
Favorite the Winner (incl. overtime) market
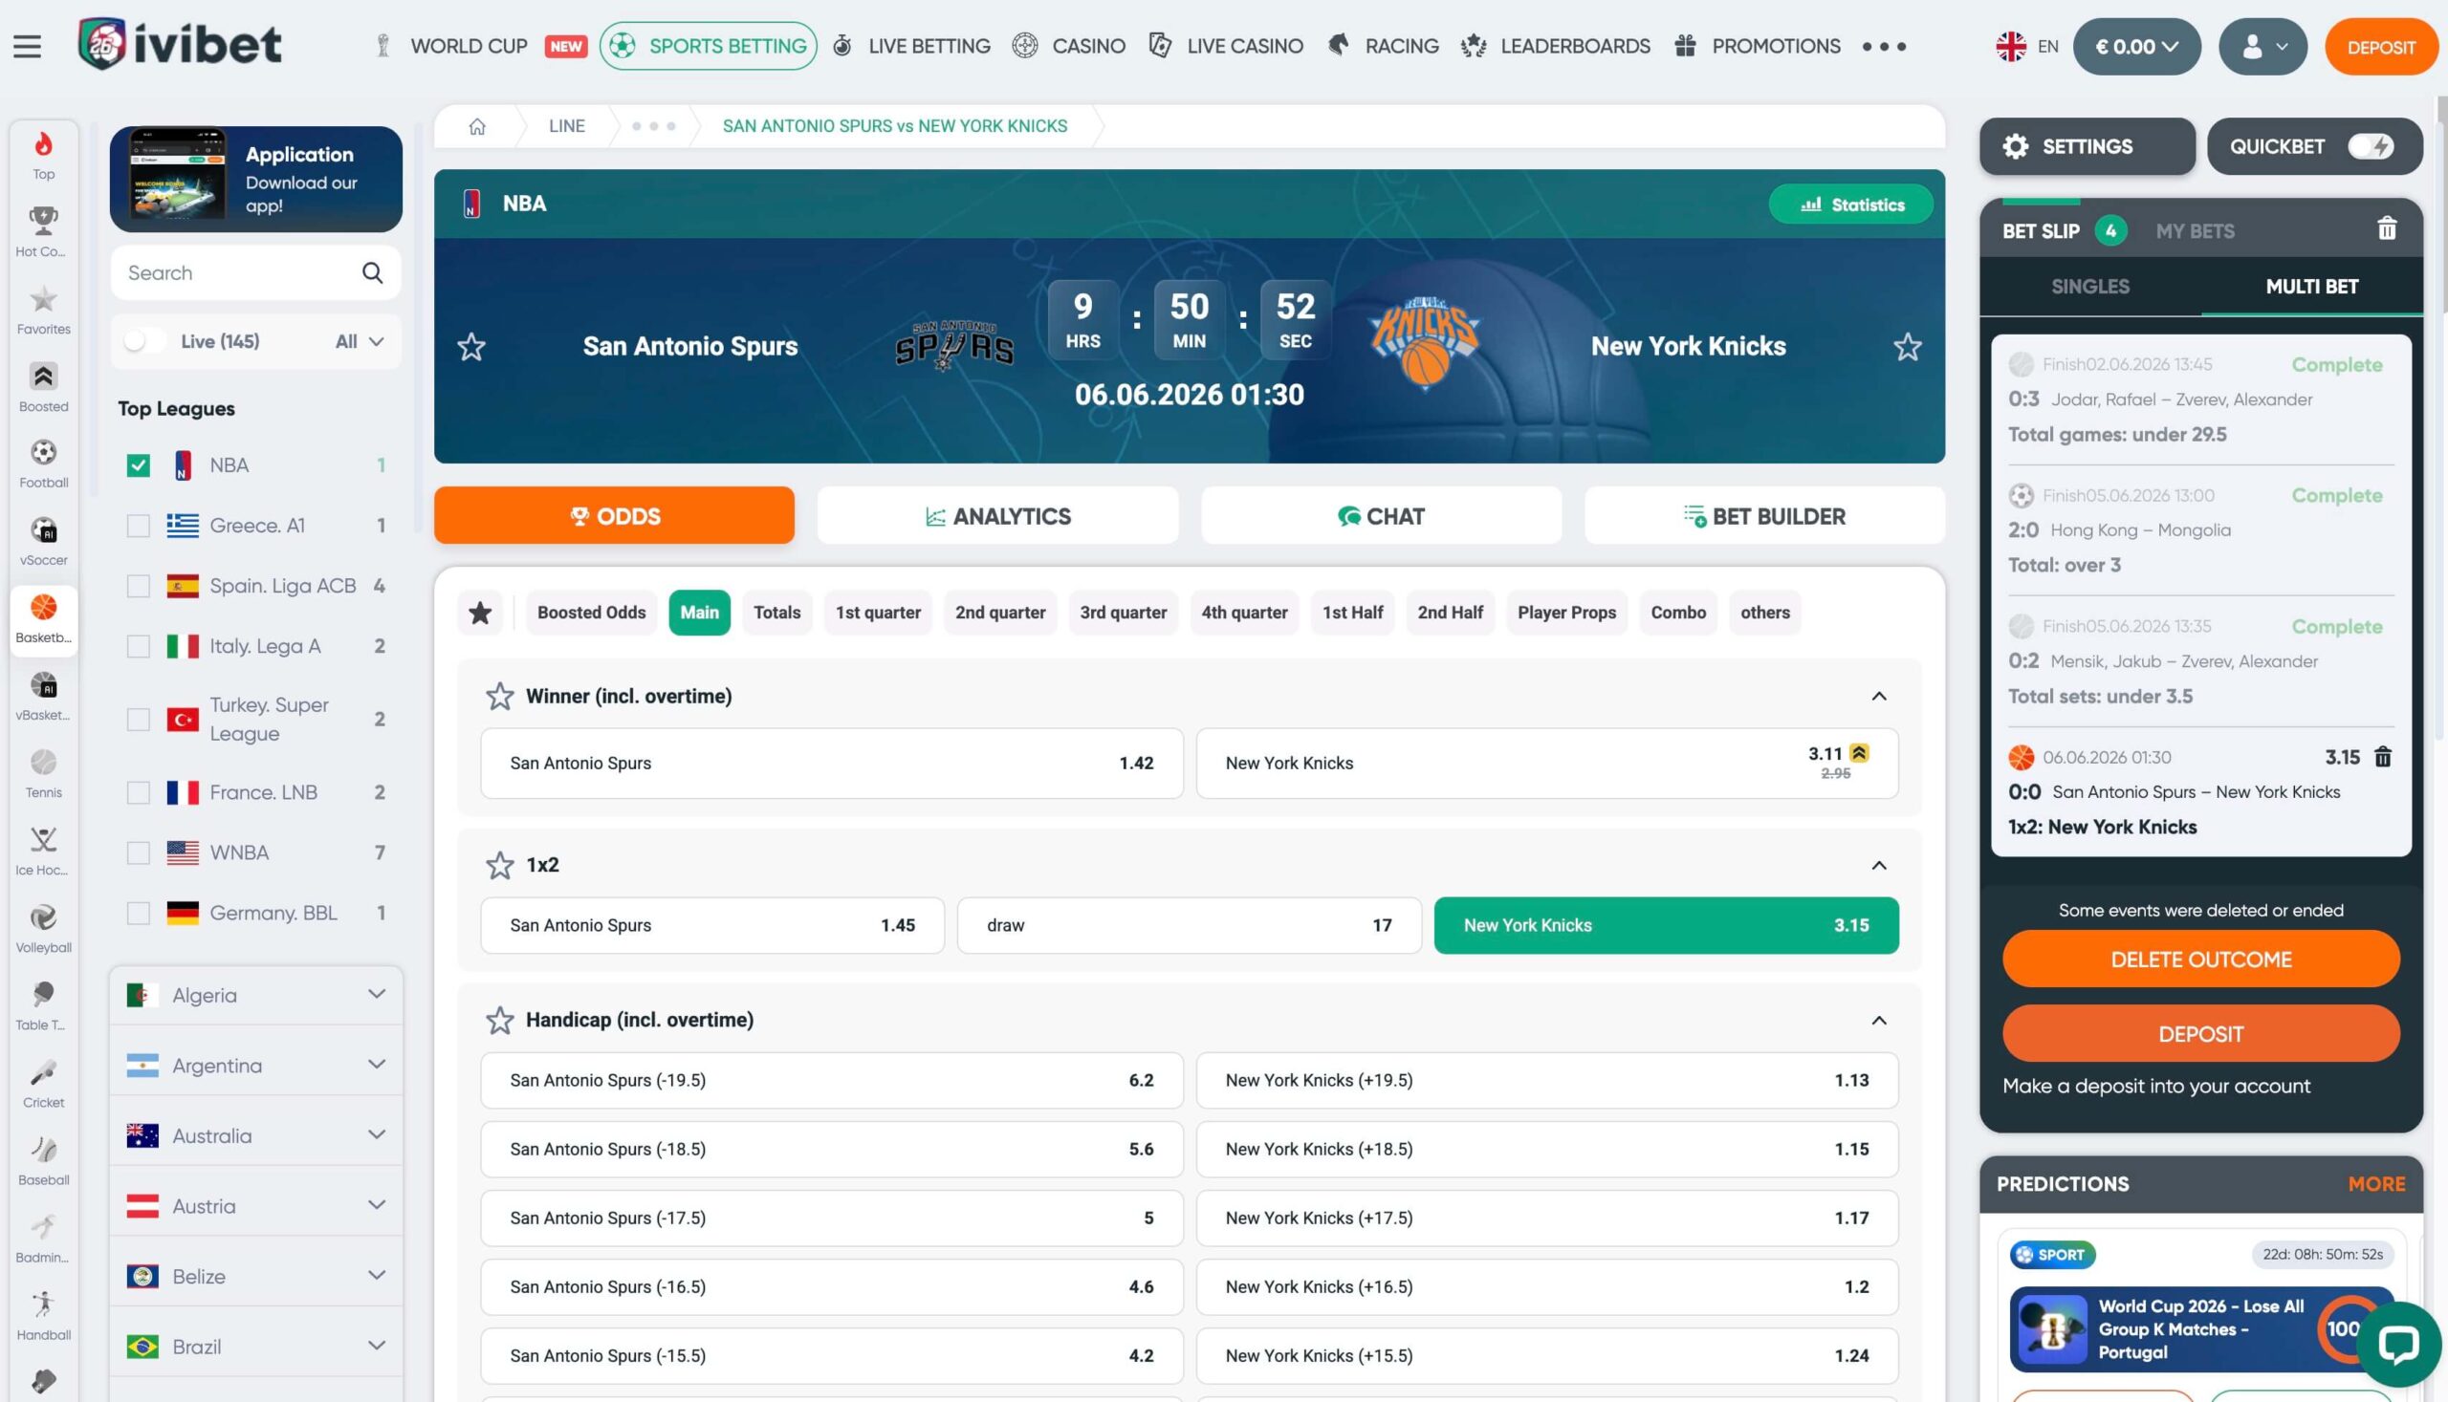tap(499, 696)
